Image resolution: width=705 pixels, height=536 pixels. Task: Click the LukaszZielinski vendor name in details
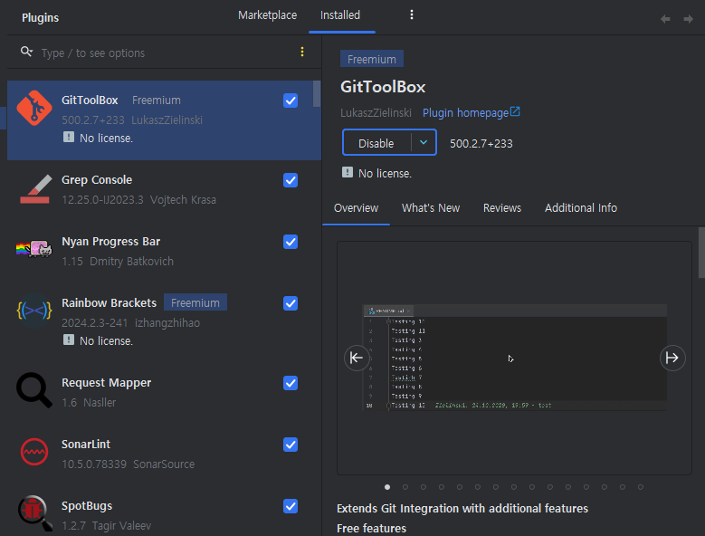(376, 113)
